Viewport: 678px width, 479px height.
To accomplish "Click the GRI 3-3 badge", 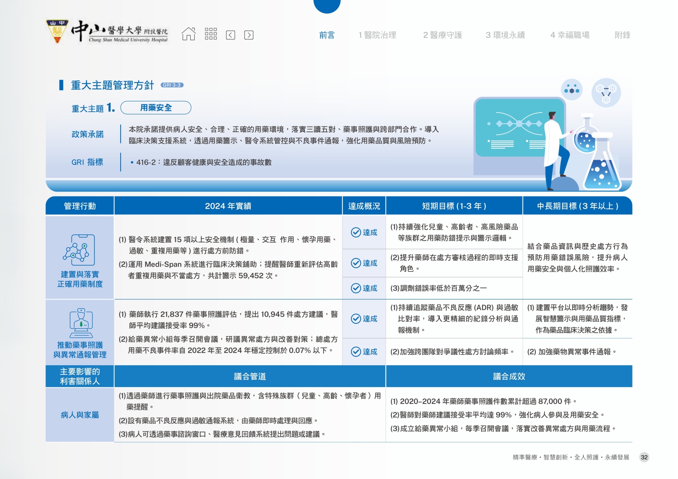I will [x=172, y=85].
